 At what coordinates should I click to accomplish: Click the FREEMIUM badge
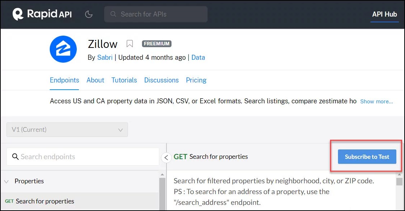[x=156, y=44]
